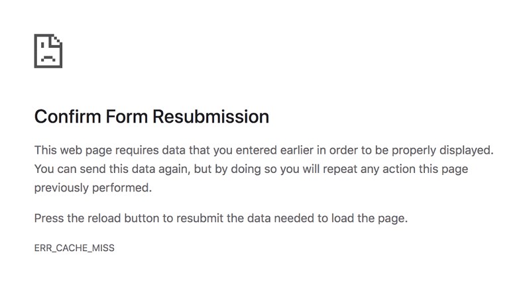This screenshot has width=527, height=289.
Task: Click the line starting with You can send this data
Action: click(251, 169)
